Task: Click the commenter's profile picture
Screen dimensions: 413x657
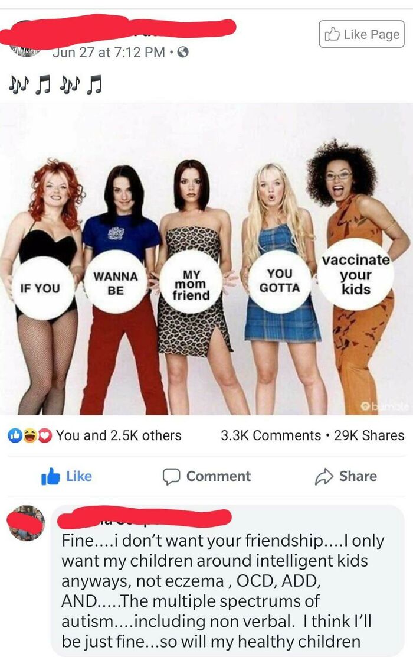Action: click(x=26, y=523)
